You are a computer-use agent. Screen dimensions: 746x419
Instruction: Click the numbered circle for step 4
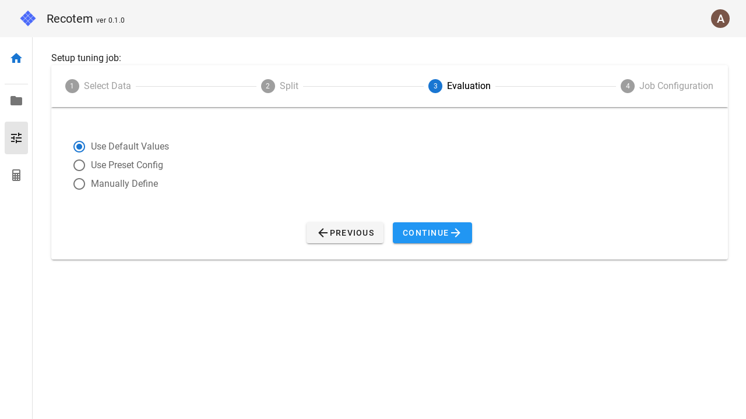click(628, 86)
